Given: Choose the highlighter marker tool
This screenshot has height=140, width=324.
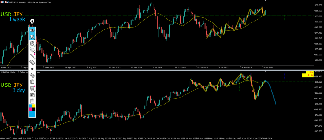Looking at the screenshot, I should [32, 50].
